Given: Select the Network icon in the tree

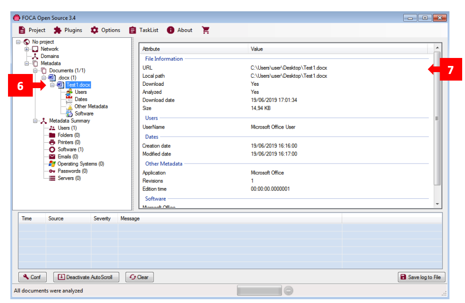Looking at the screenshot, I should (x=35, y=49).
